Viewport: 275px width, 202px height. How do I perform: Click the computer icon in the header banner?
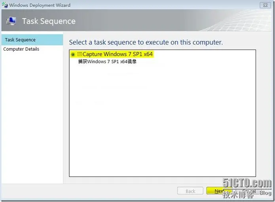(11, 21)
